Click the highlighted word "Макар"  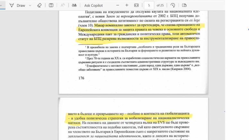point(99,25)
